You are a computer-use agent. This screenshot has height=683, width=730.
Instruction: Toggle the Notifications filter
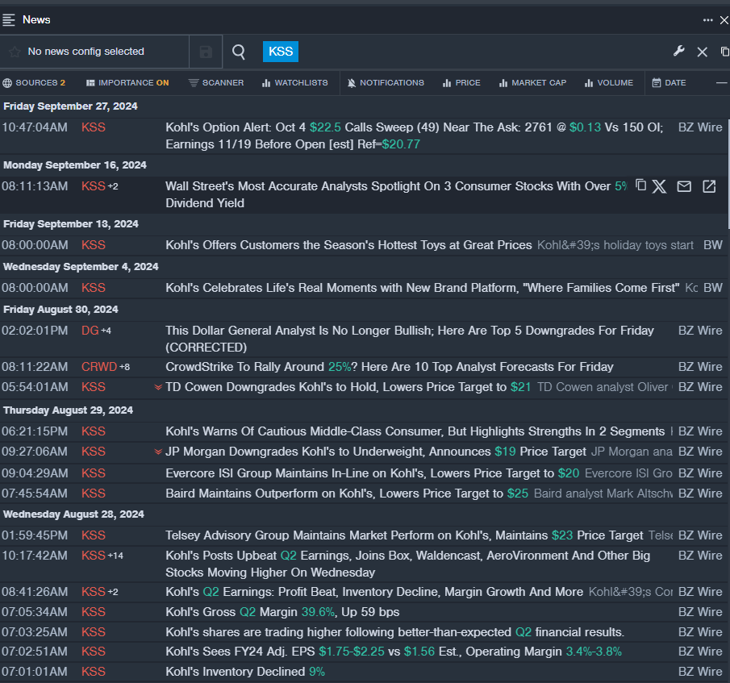pyautogui.click(x=386, y=83)
